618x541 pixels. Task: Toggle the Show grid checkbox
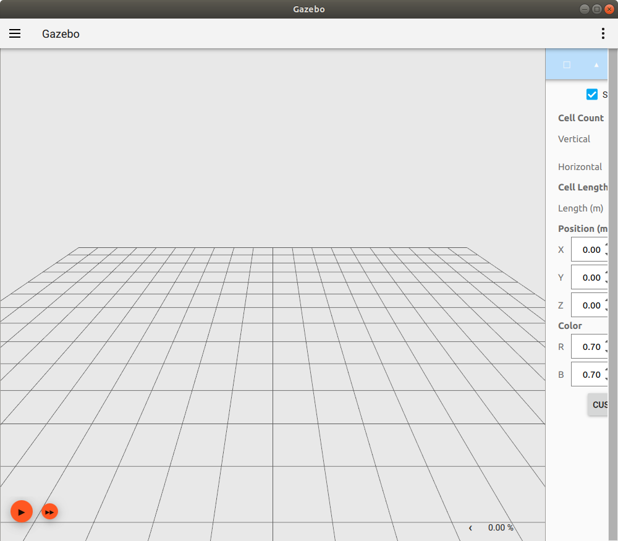592,94
